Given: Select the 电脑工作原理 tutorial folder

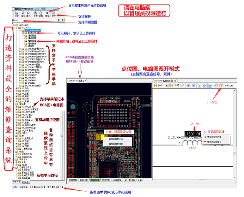Looking at the screenshot, I should pos(28,175).
